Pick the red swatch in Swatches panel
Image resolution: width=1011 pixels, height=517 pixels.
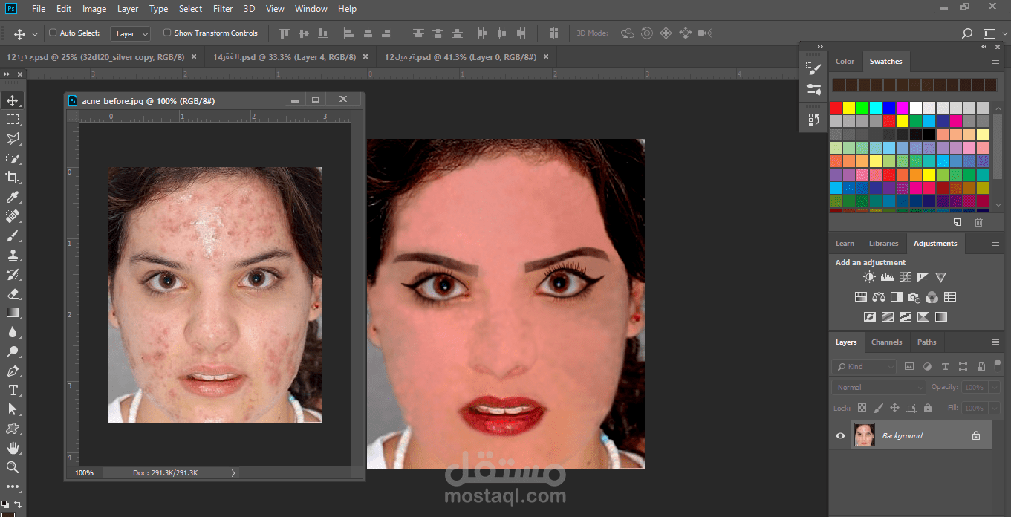click(836, 108)
